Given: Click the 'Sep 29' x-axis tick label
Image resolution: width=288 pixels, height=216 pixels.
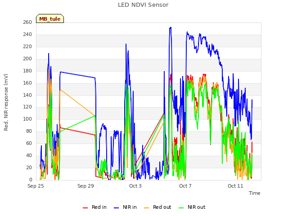Looking at the screenshot, I should 85,186.
